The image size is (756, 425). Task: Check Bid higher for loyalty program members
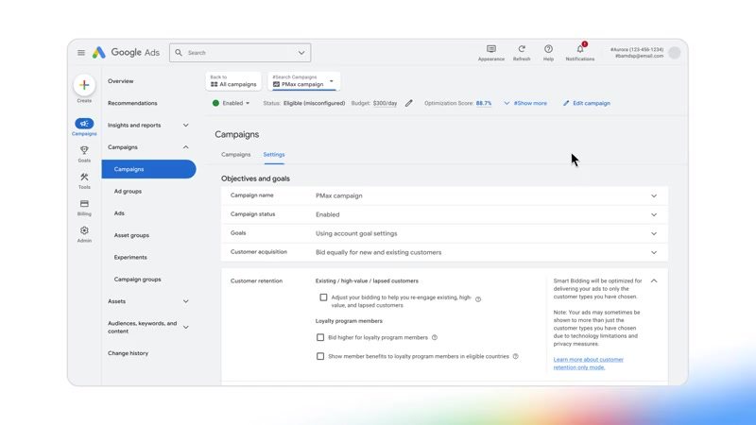click(320, 337)
